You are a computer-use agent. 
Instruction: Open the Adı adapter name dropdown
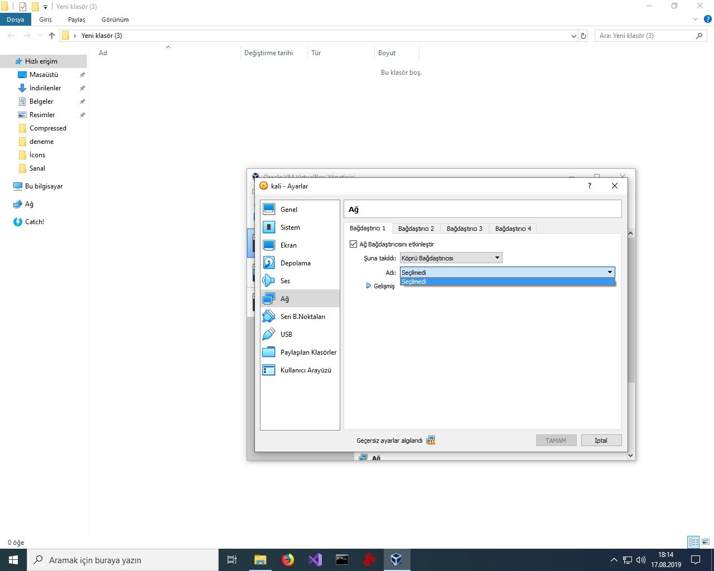click(507, 272)
